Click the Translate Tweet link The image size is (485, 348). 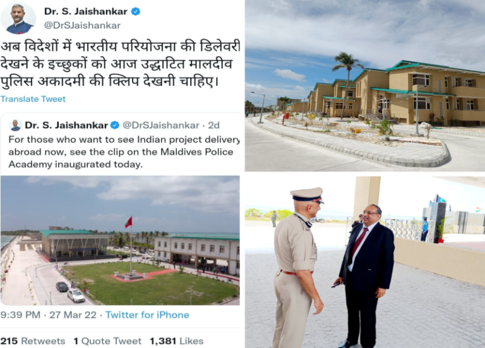33,99
